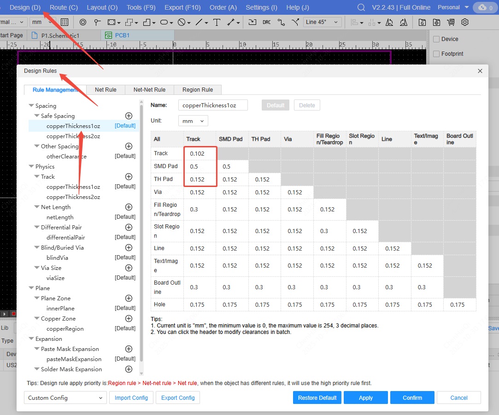This screenshot has height=415, width=499.
Task: Enable the Device checkbox
Action: (436, 39)
